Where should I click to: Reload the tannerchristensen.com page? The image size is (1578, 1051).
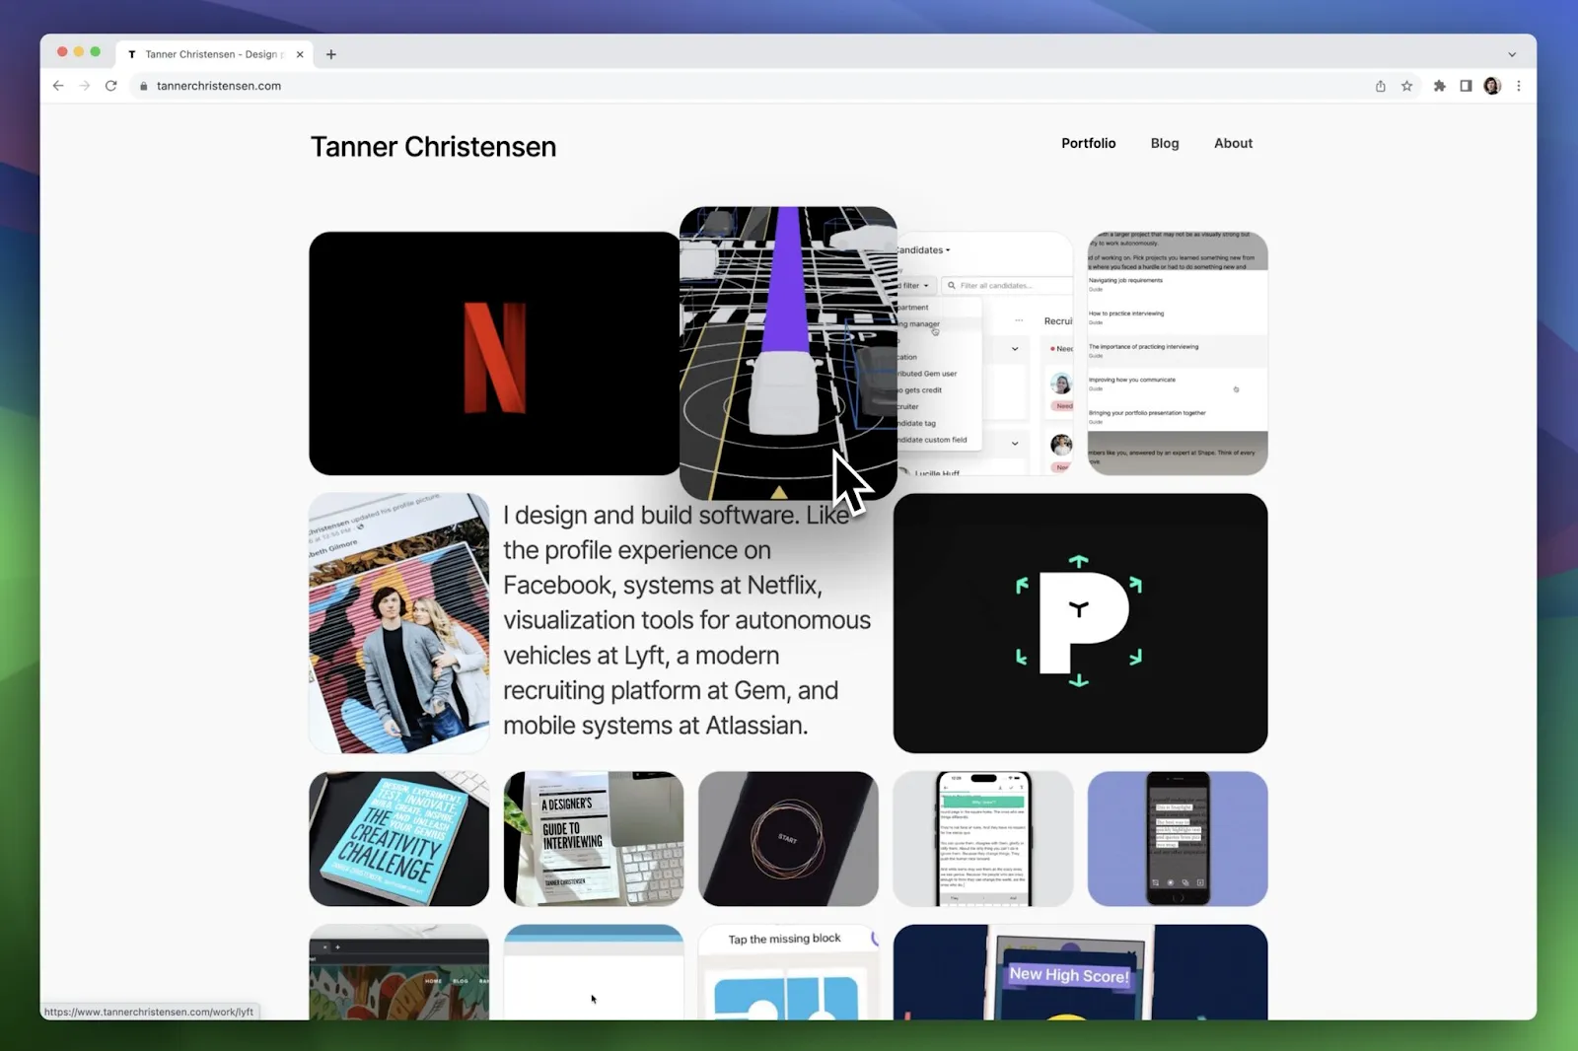pyautogui.click(x=111, y=86)
